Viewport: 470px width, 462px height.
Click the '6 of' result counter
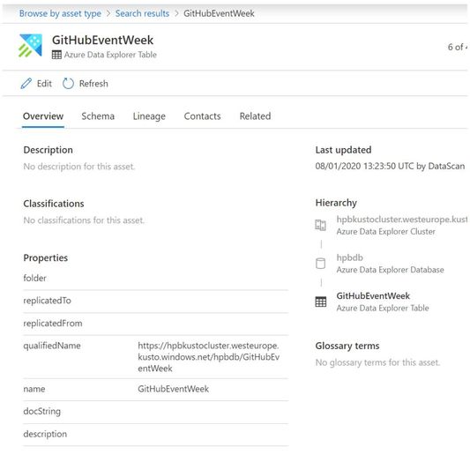pos(458,47)
